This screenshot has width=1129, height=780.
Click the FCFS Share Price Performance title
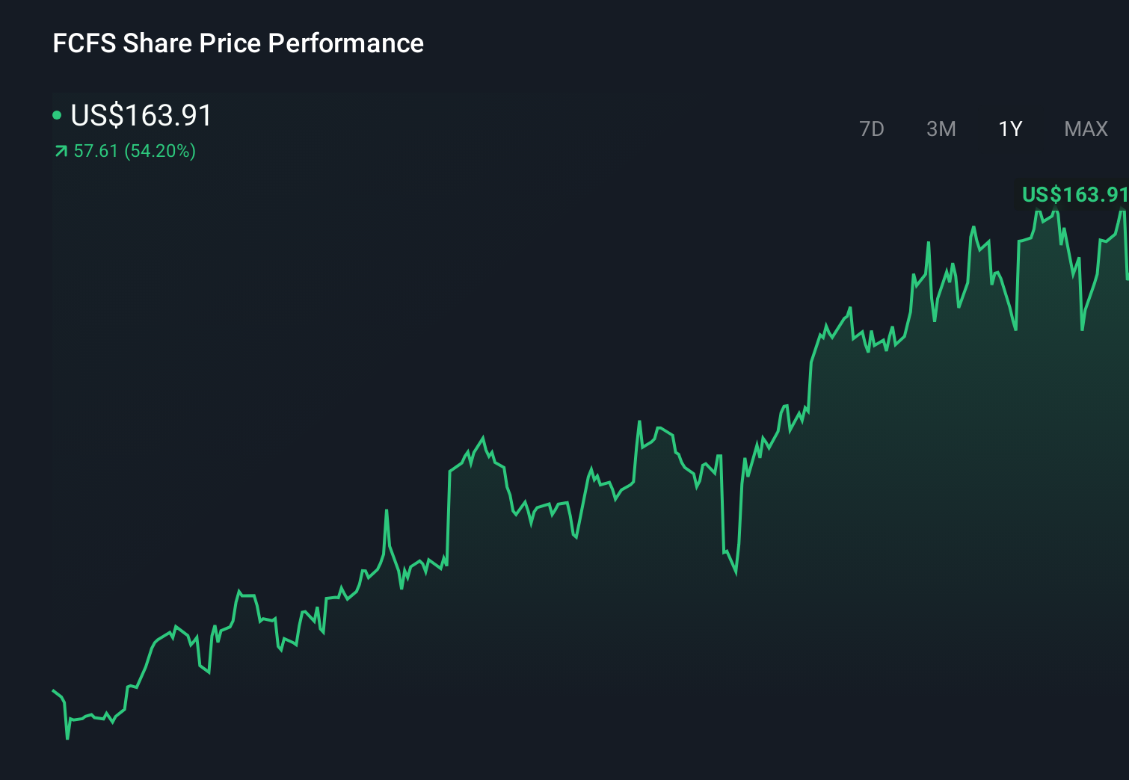coord(237,43)
